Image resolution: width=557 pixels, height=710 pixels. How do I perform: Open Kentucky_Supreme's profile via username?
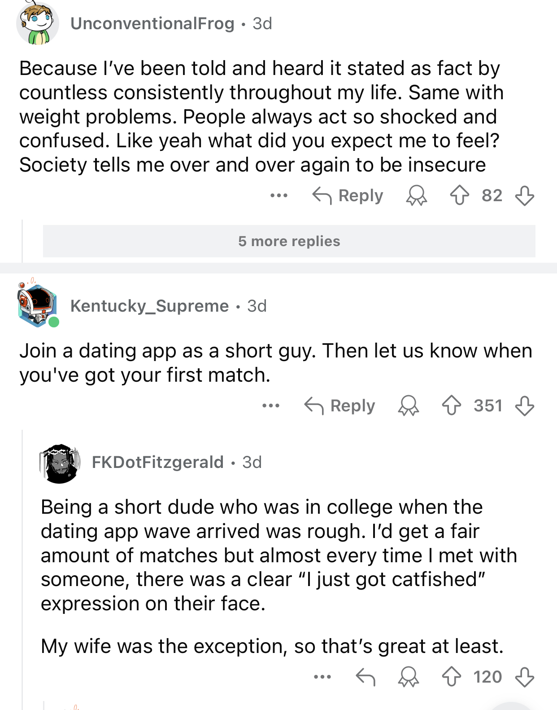tap(150, 306)
